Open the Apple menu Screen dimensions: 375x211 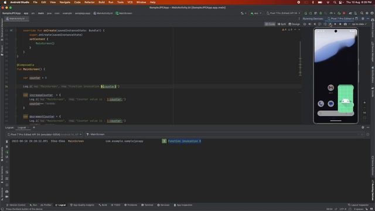pyautogui.click(x=5, y=2)
